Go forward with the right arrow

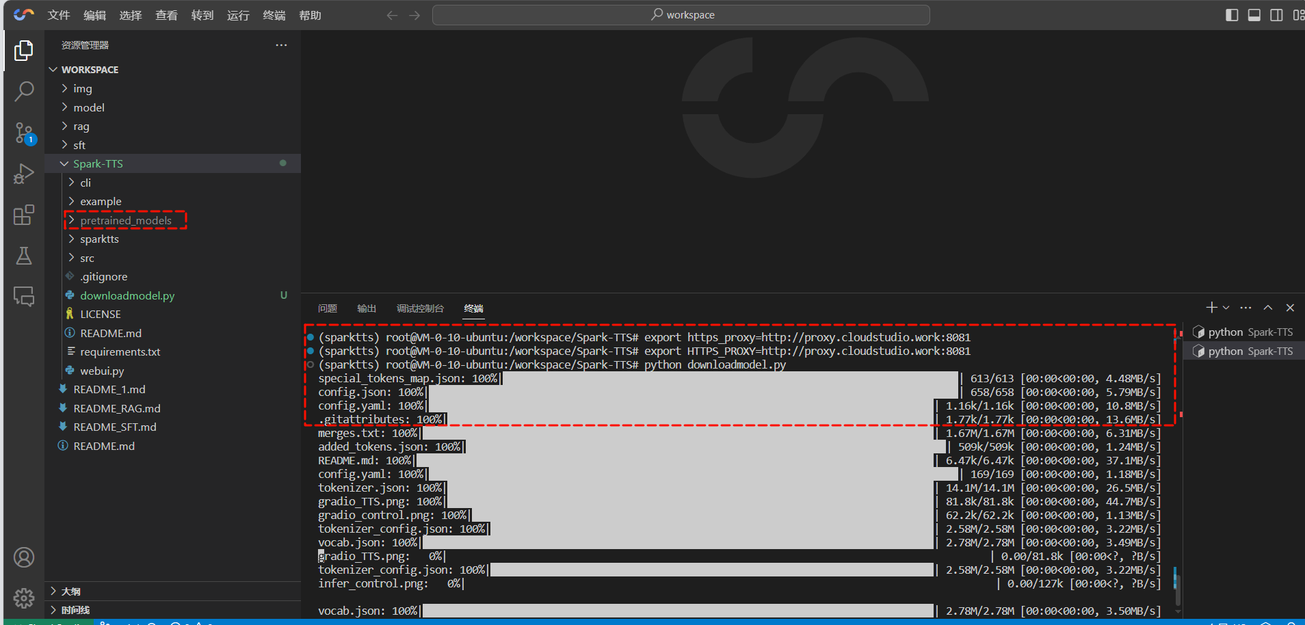(414, 15)
